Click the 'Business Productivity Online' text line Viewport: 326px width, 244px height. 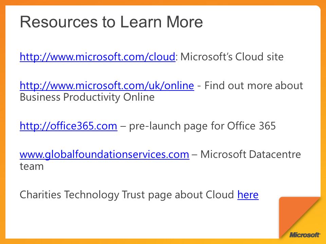coord(87,97)
